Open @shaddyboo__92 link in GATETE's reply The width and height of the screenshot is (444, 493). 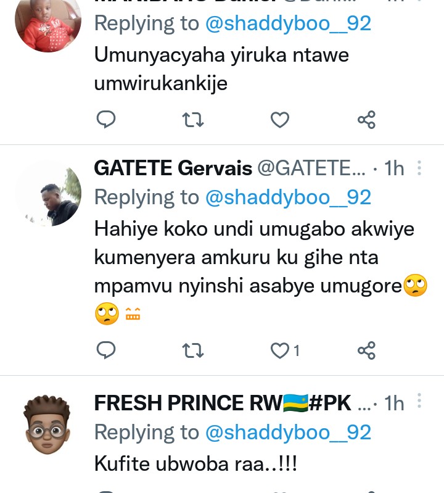[288, 197]
